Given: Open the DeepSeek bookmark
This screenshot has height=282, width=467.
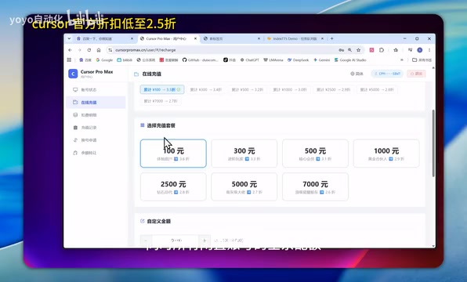Looking at the screenshot, I should tap(298, 60).
